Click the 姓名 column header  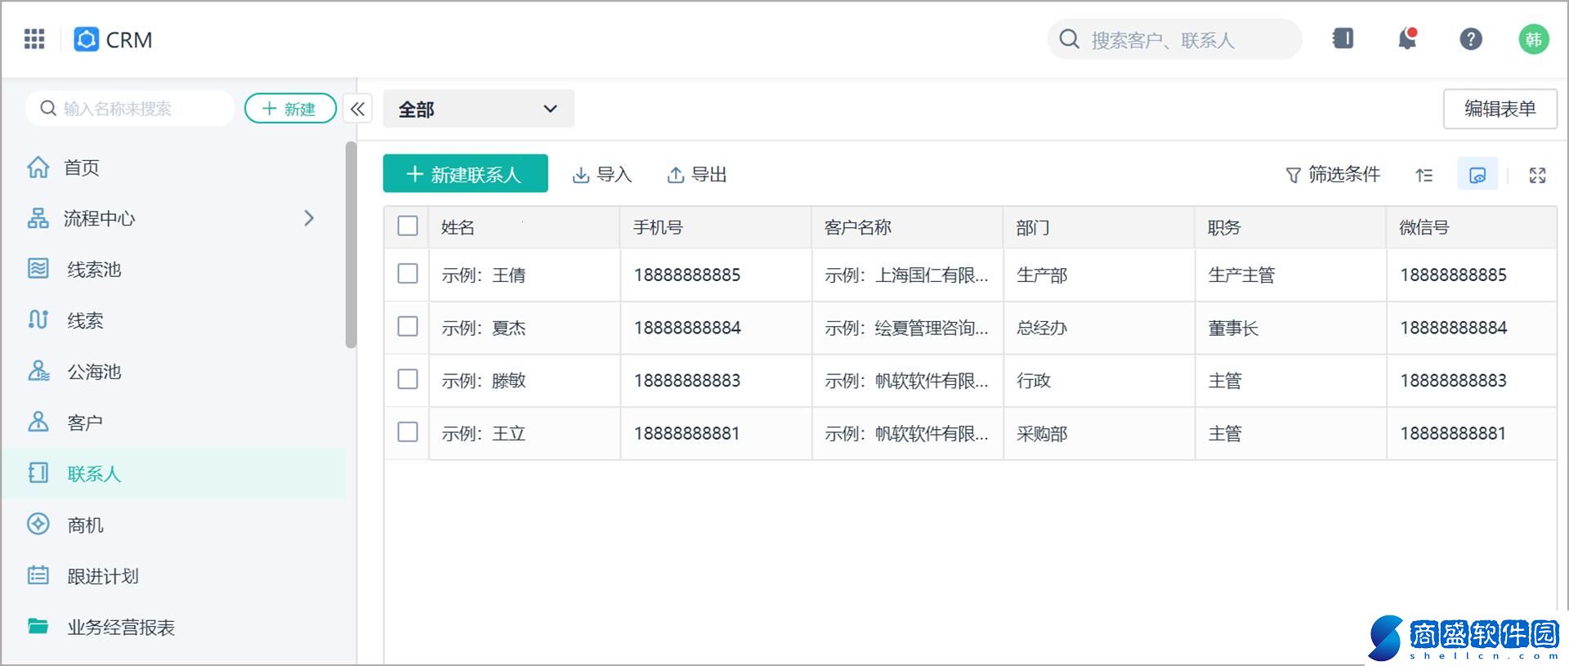pyautogui.click(x=524, y=227)
